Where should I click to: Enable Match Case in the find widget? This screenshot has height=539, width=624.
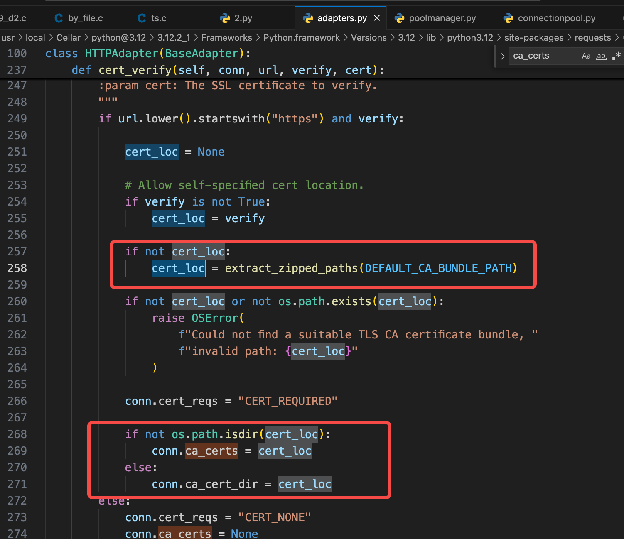click(x=586, y=56)
